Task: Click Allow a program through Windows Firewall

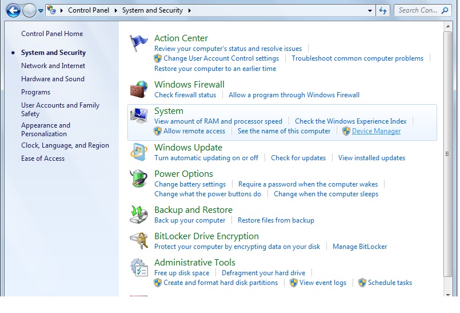Action: (x=294, y=95)
